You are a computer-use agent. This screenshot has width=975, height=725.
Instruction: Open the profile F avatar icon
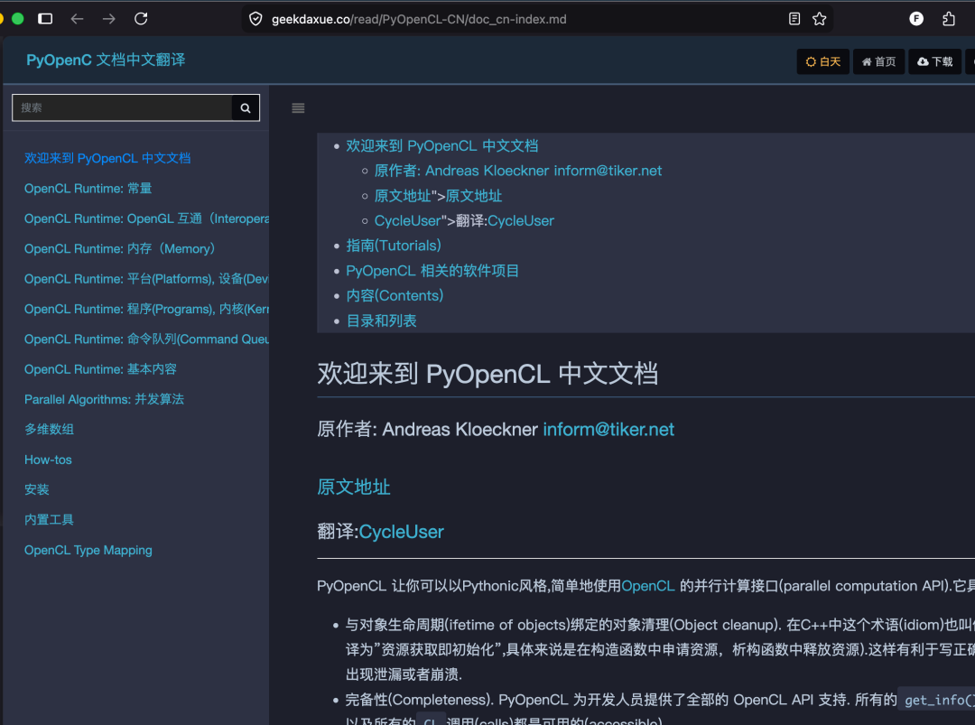(916, 19)
